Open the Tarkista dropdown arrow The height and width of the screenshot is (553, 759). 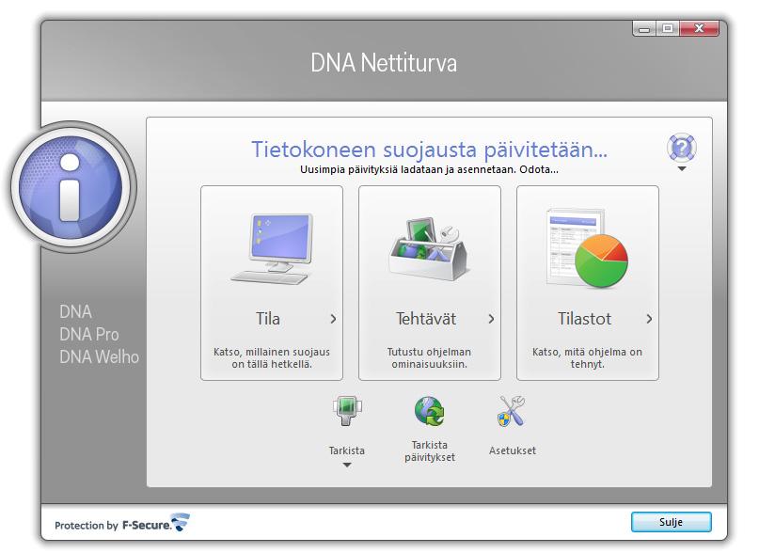click(347, 466)
